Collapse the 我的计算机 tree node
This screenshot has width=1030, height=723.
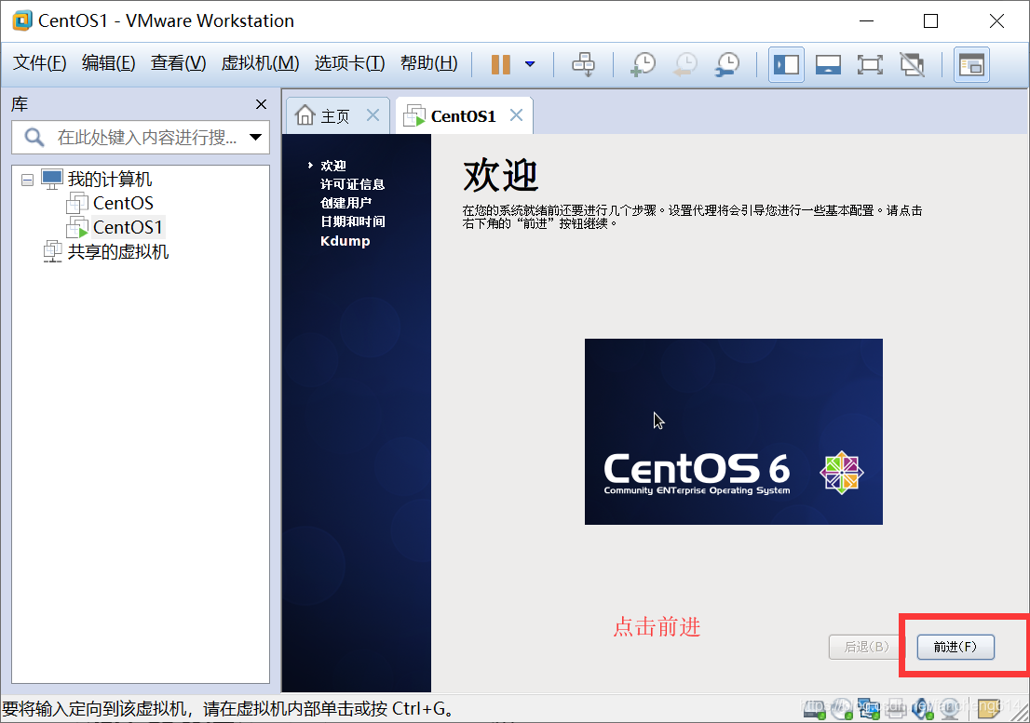tap(28, 180)
